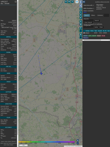The image size is (110, 147).
Task: Open the map layers switcher
Action: coord(77,2)
